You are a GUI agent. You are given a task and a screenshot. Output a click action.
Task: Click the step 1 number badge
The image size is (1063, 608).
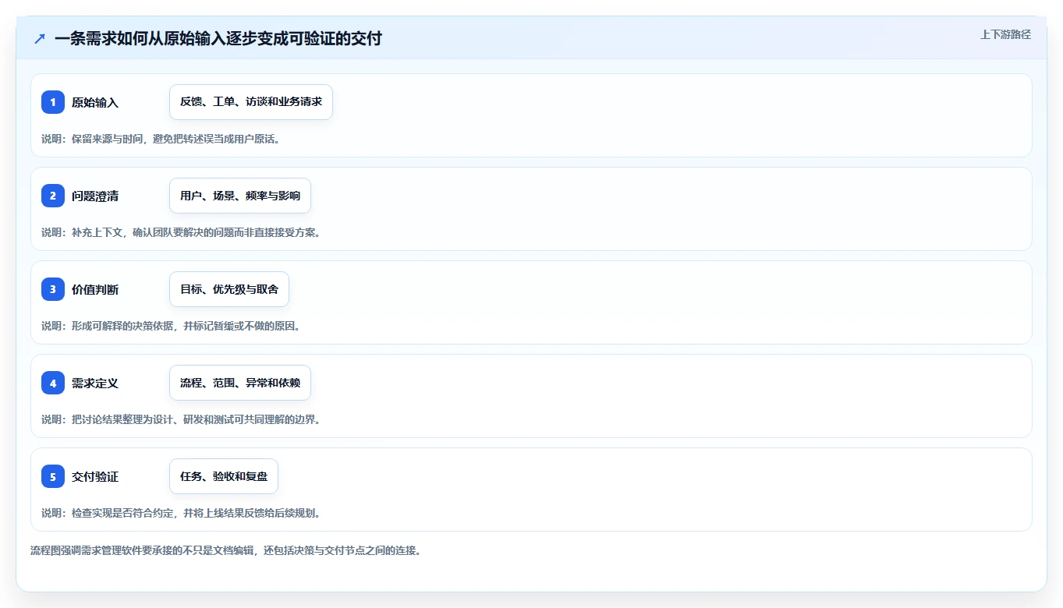tap(53, 102)
